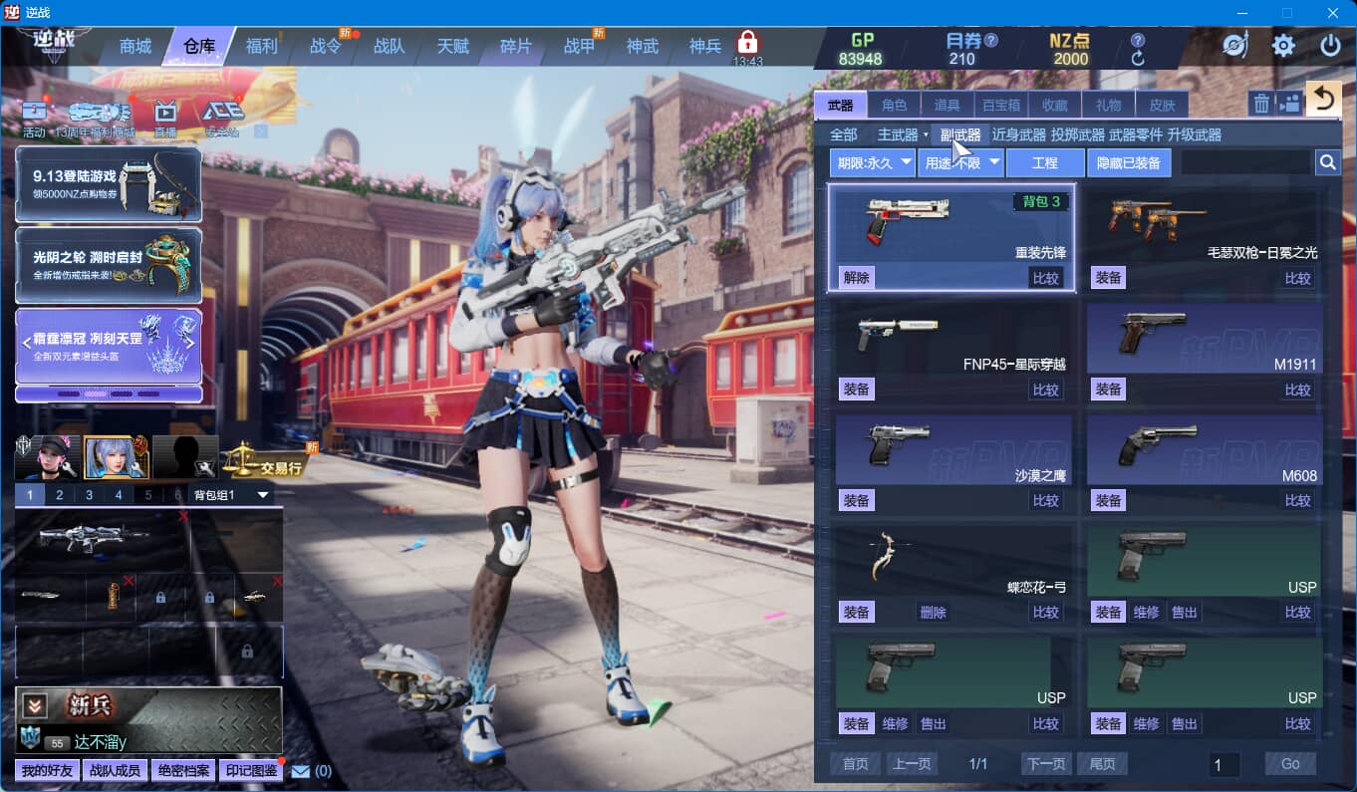The height and width of the screenshot is (792, 1357).
Task: Open the 期限:永久 dropdown
Action: (873, 162)
